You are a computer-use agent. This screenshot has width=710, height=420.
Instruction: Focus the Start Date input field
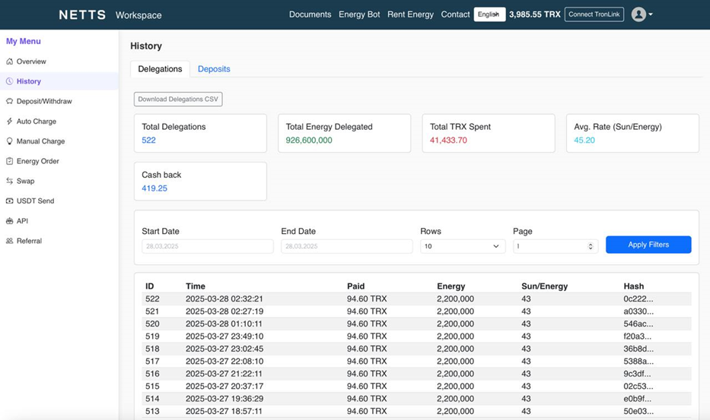(208, 246)
